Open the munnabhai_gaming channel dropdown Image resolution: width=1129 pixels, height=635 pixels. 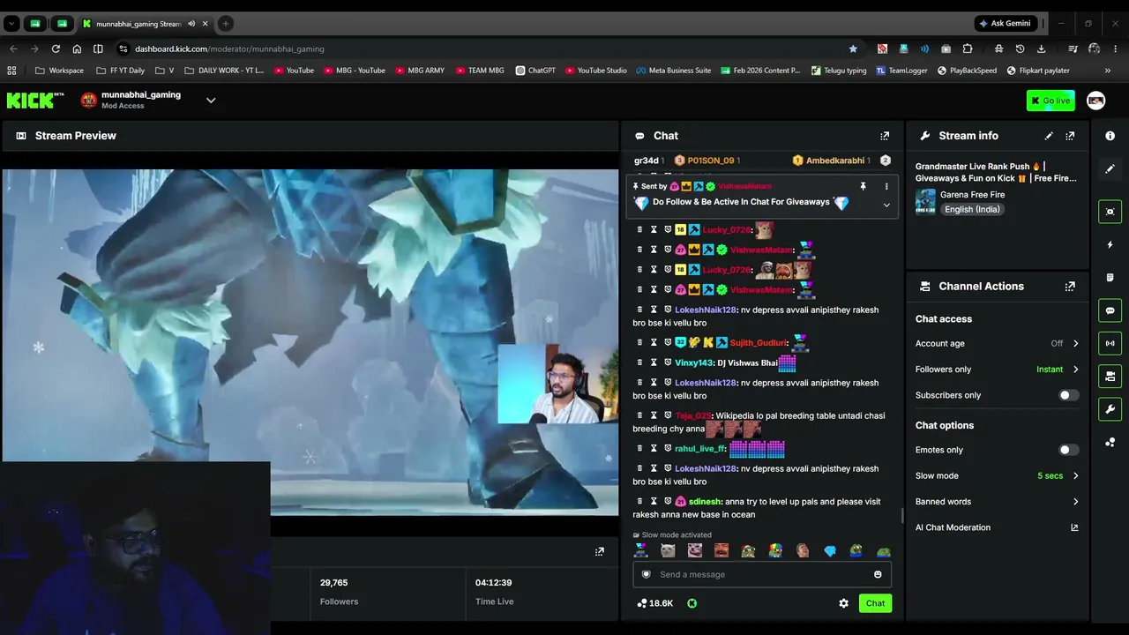211,101
